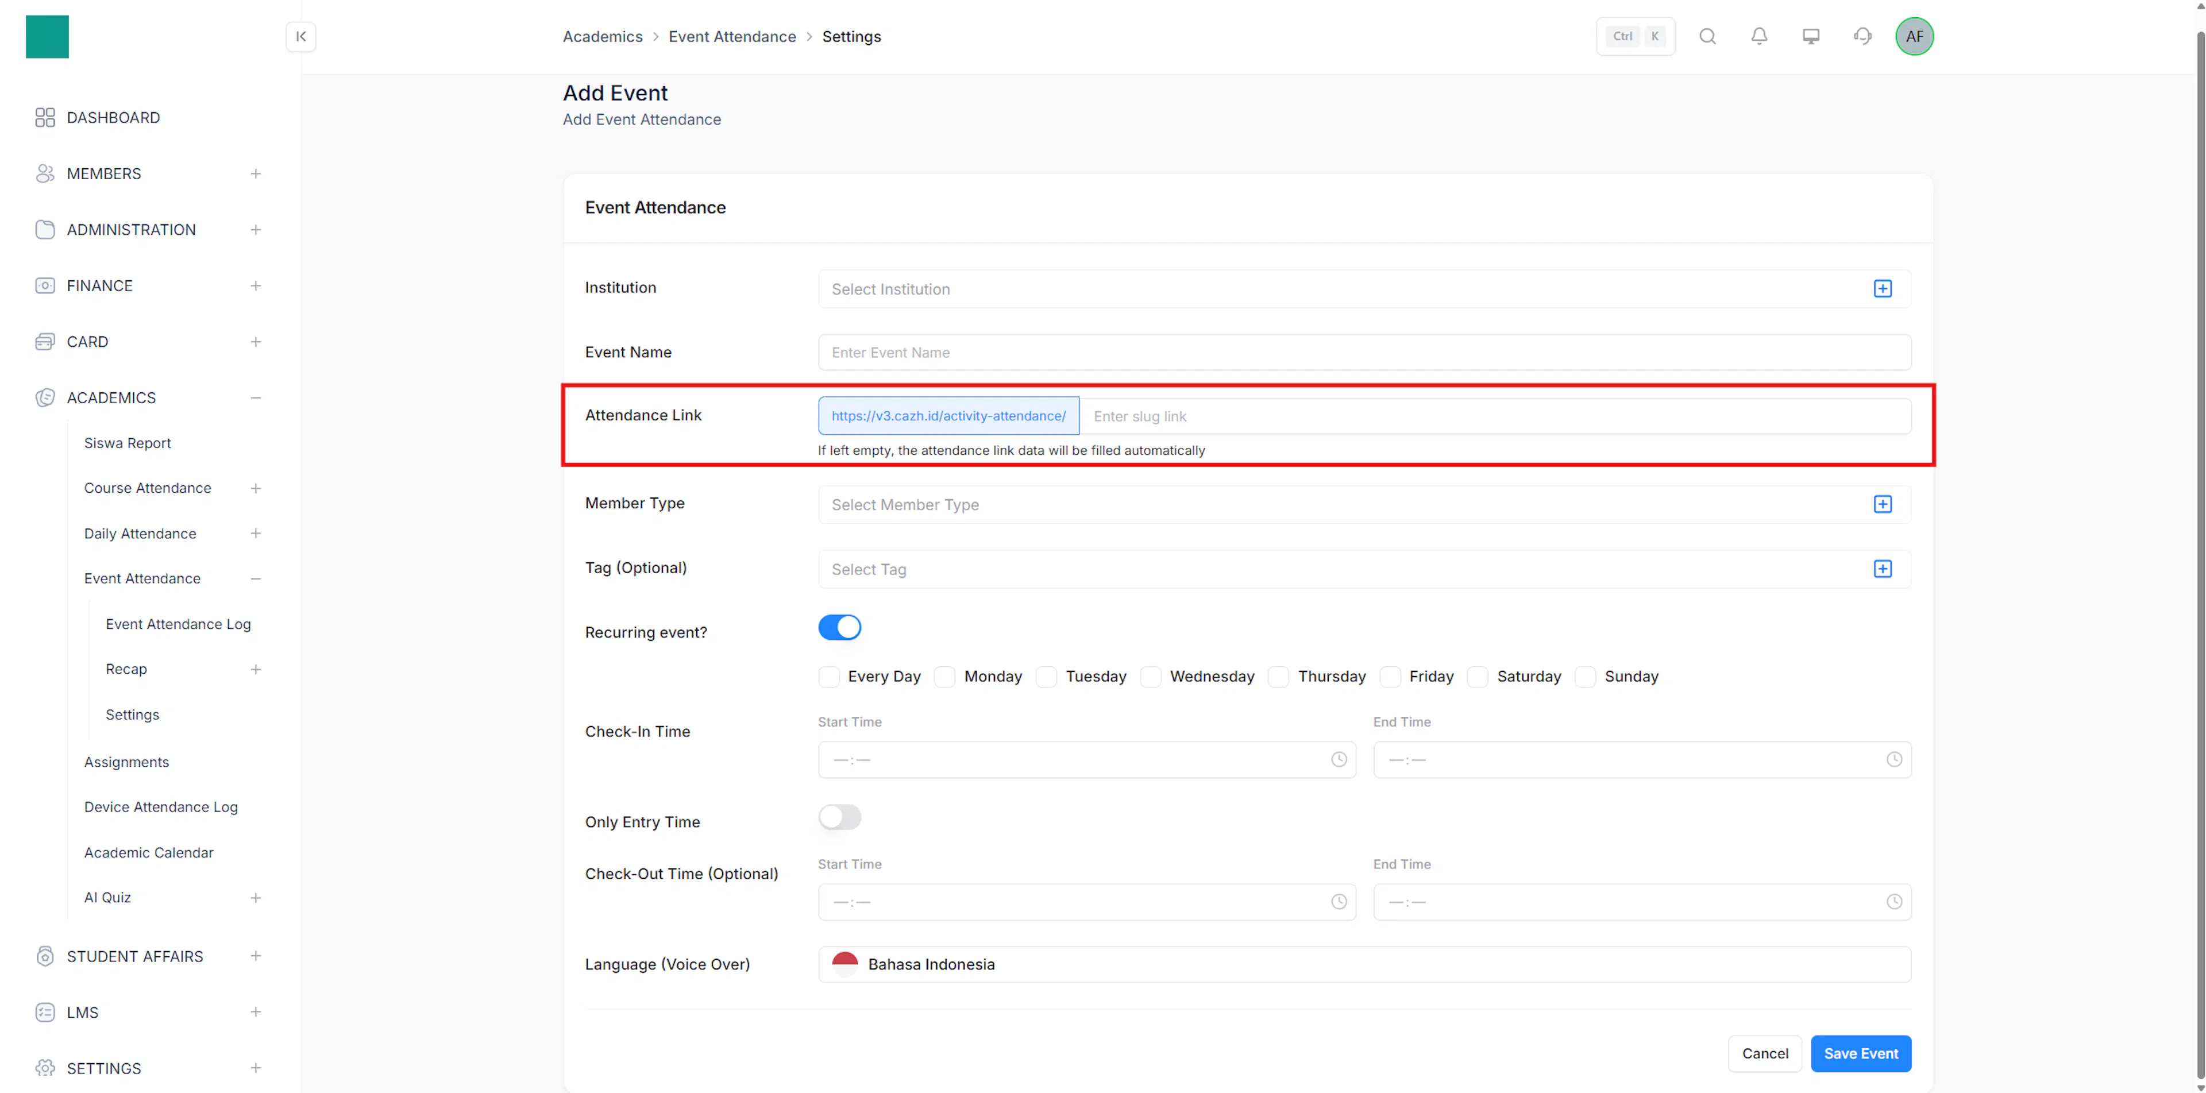Click the monitor display icon
Viewport: 2206px width, 1093px height.
coord(1810,36)
